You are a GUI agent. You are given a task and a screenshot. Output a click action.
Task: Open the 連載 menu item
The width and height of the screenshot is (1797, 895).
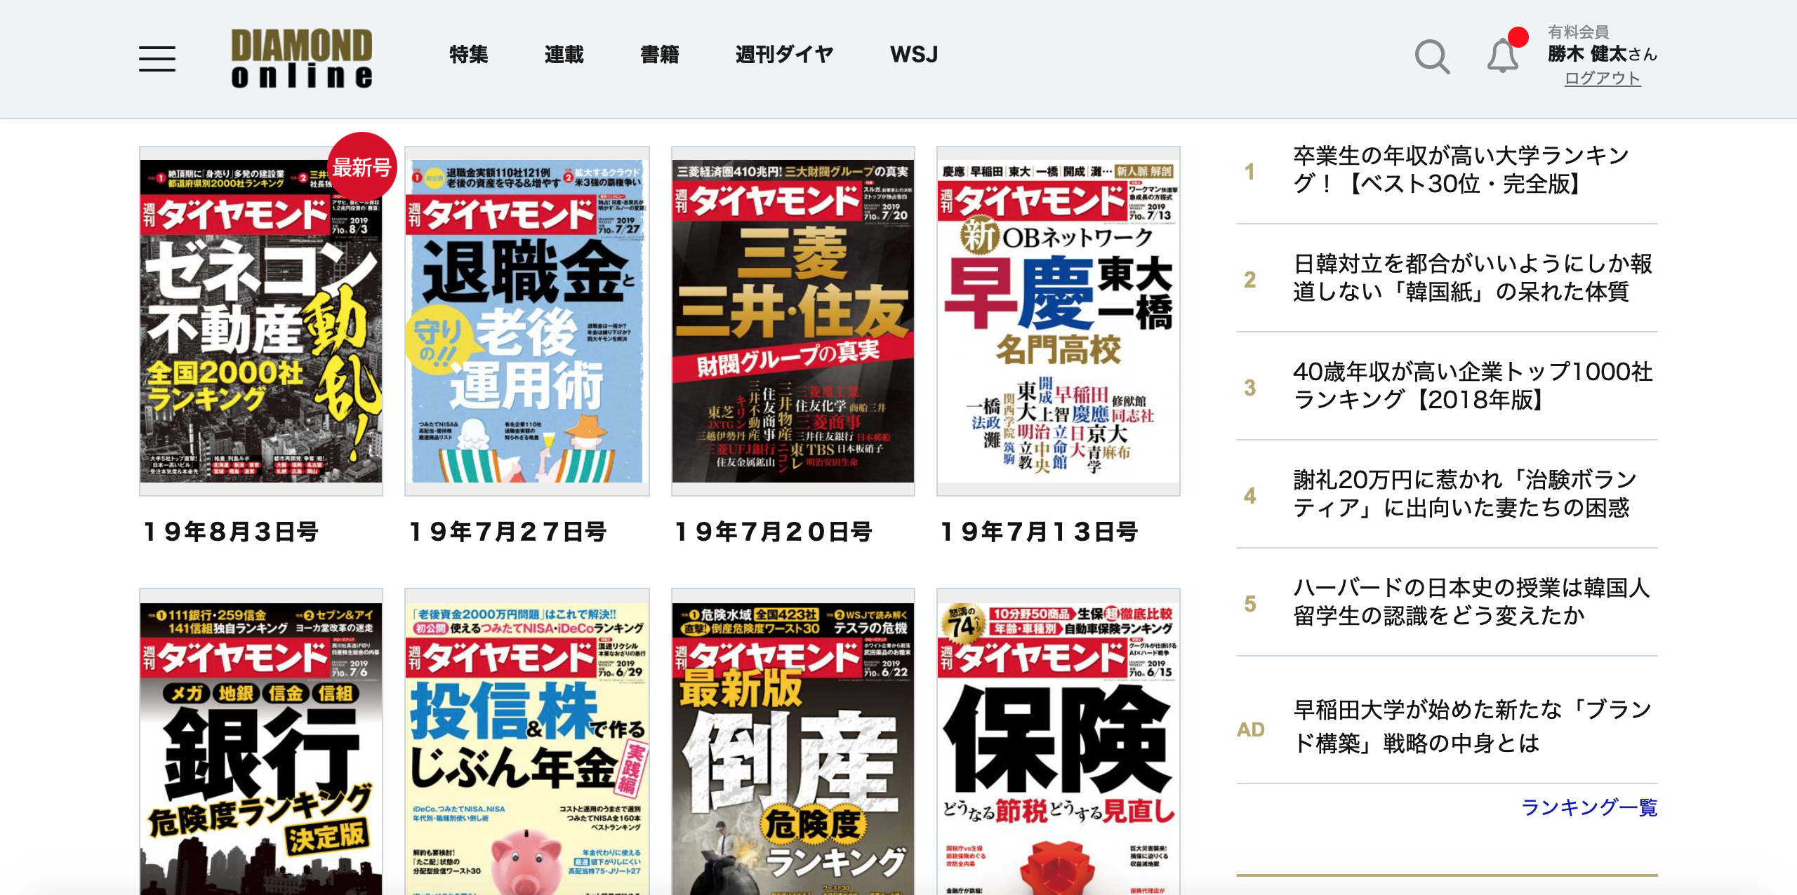point(564,54)
